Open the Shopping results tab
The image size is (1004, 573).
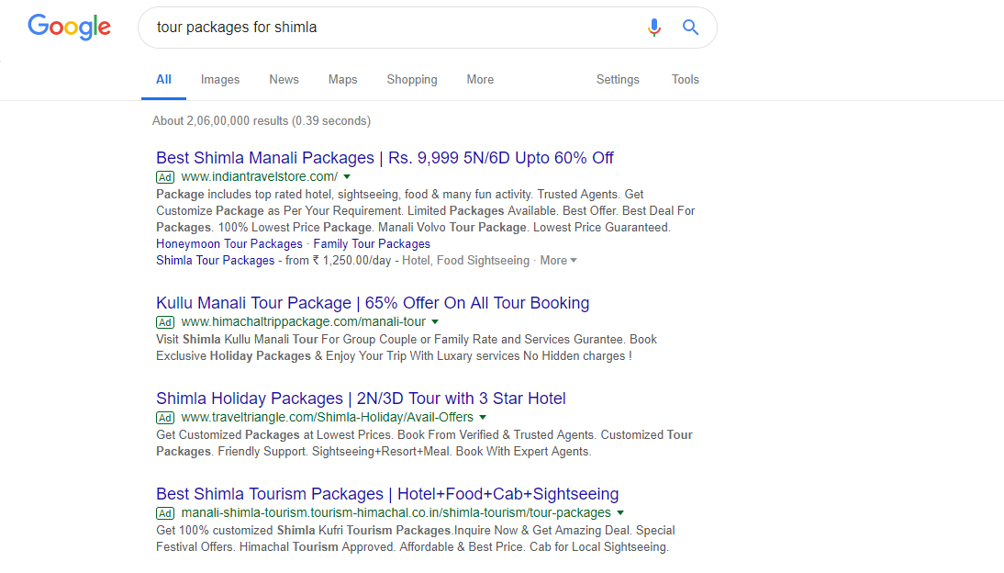(x=412, y=80)
